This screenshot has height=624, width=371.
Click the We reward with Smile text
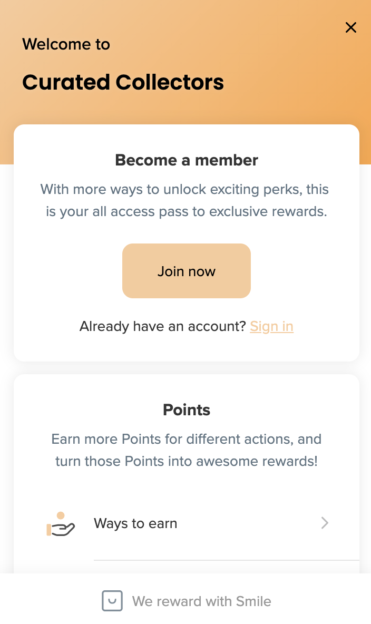click(x=201, y=601)
